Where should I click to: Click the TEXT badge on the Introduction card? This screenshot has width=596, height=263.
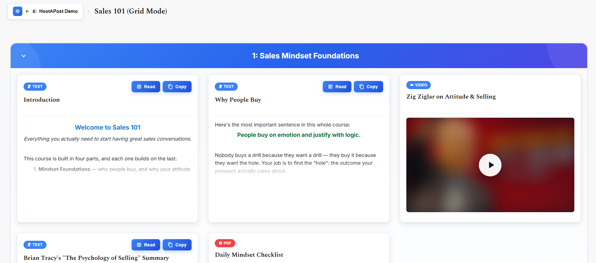35,87
